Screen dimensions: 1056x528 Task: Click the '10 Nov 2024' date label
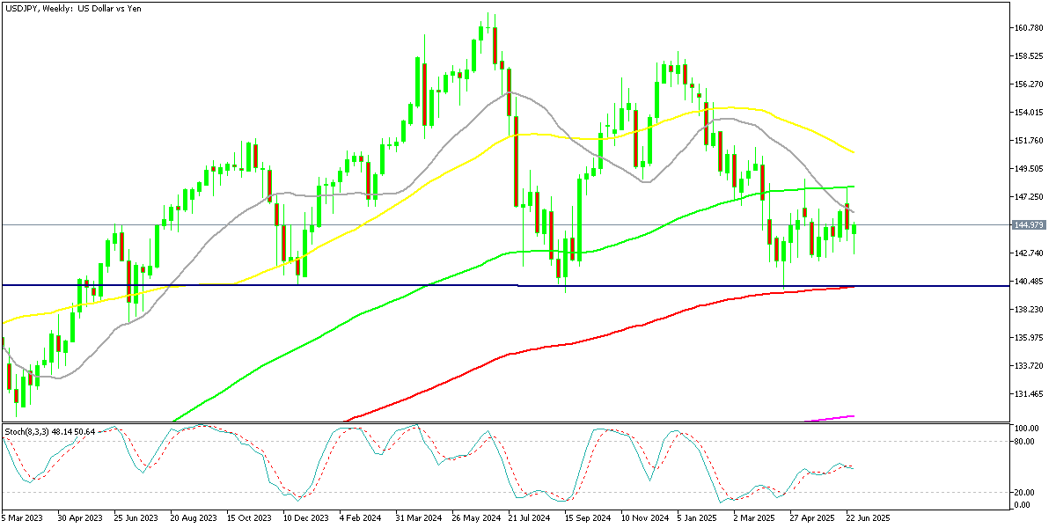644,519
